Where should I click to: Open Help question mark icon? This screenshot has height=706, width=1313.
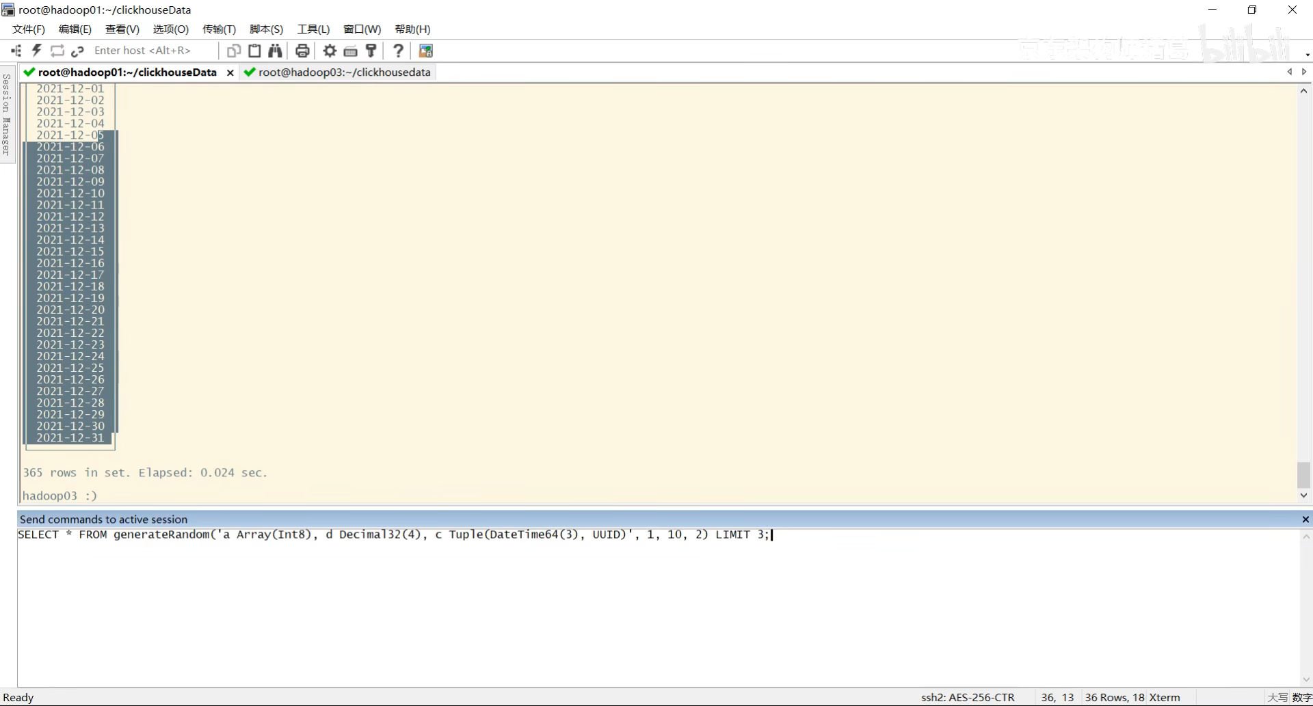coord(398,51)
